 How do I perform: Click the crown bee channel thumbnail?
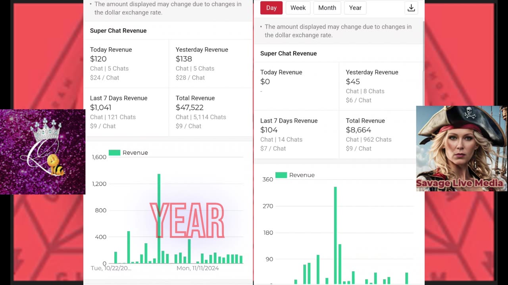coord(42,152)
